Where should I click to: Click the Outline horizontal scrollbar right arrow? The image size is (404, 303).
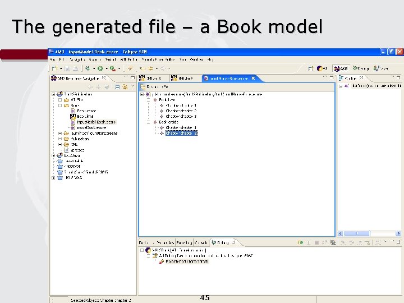[398, 233]
